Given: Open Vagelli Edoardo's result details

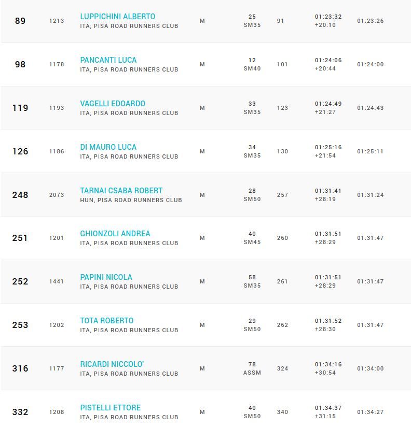Looking at the screenshot, I should 112,104.
